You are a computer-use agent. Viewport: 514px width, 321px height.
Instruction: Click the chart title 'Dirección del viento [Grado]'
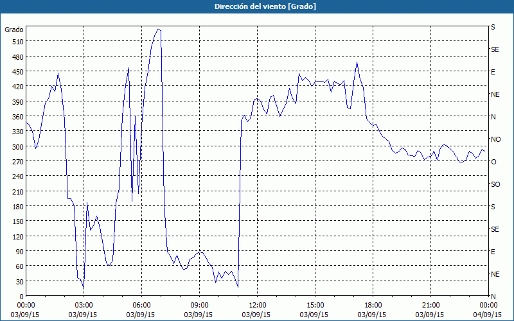pos(256,6)
